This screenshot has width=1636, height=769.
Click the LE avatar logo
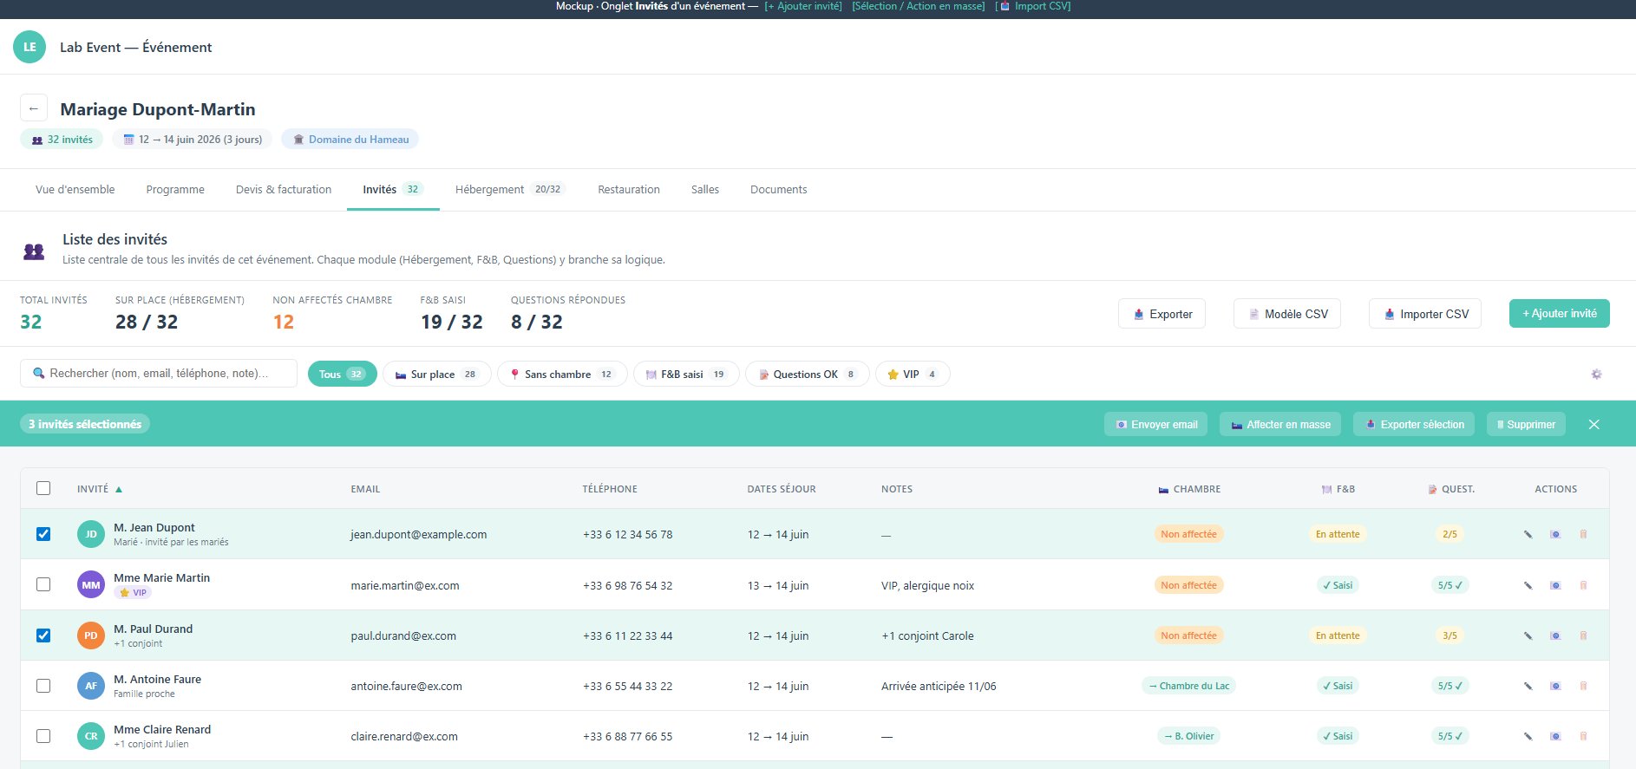click(x=29, y=47)
